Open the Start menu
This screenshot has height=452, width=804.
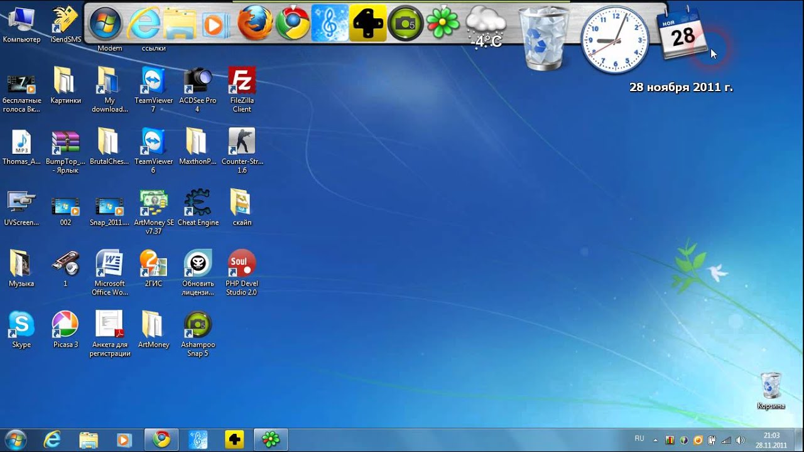[x=15, y=439]
